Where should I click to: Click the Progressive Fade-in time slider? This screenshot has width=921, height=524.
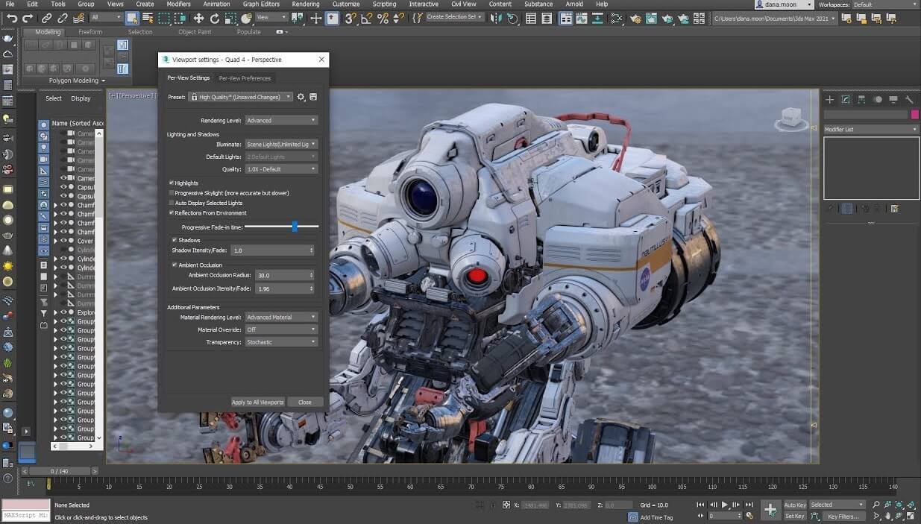tap(281, 227)
